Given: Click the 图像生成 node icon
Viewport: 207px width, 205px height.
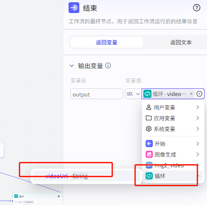Looking at the screenshot, I should coord(149,154).
